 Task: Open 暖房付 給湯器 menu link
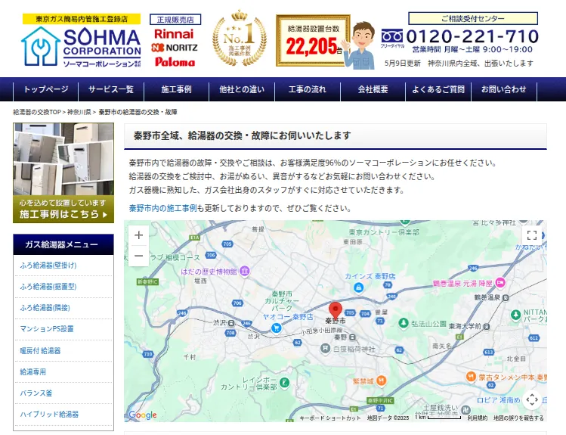[x=41, y=350]
